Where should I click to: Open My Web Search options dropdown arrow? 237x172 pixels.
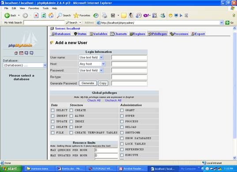click(80, 22)
